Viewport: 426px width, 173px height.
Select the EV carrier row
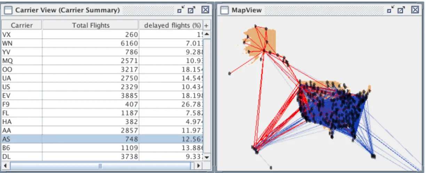[102, 95]
